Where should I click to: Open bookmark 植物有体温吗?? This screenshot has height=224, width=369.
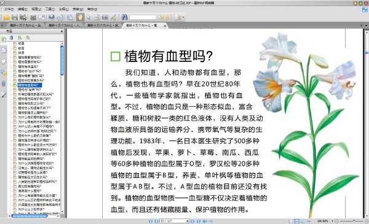coord(28,66)
